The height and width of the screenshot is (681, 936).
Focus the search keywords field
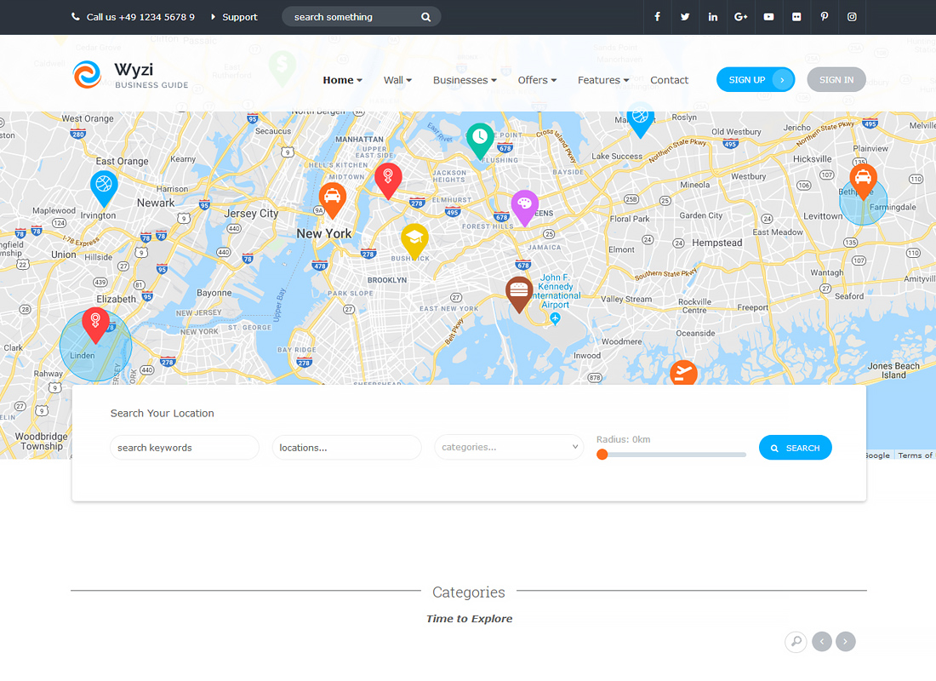[x=185, y=448]
